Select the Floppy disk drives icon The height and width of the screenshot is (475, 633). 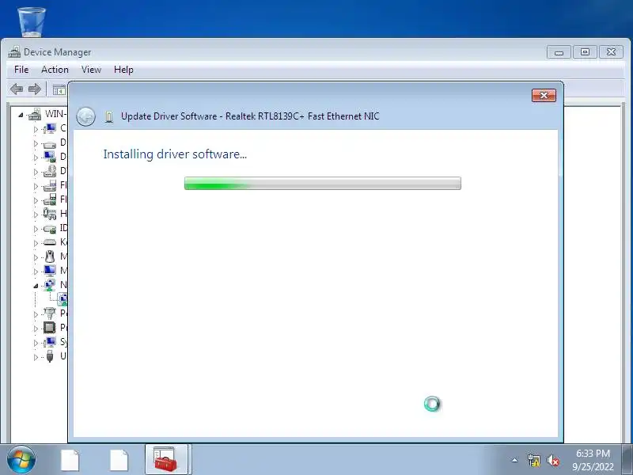tap(50, 185)
